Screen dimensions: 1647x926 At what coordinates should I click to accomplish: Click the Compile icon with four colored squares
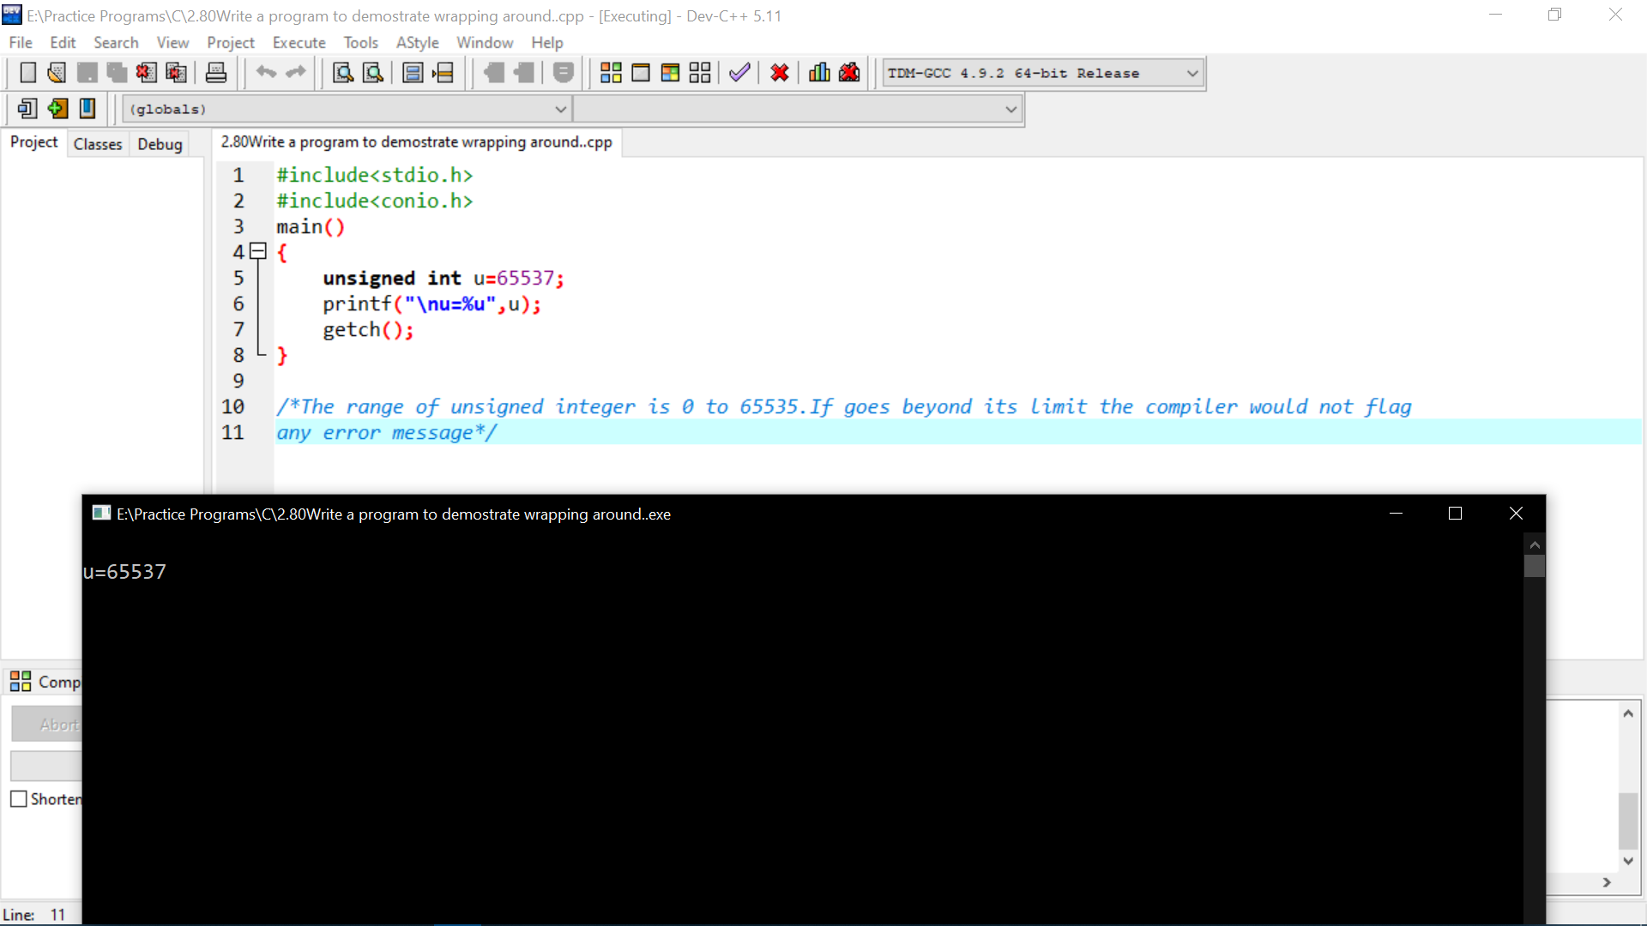point(611,73)
